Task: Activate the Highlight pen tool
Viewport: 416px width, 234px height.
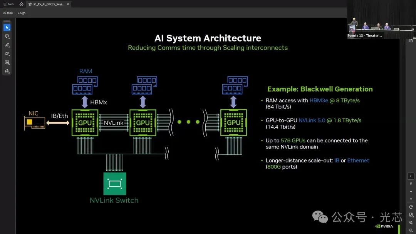Action: point(7,45)
